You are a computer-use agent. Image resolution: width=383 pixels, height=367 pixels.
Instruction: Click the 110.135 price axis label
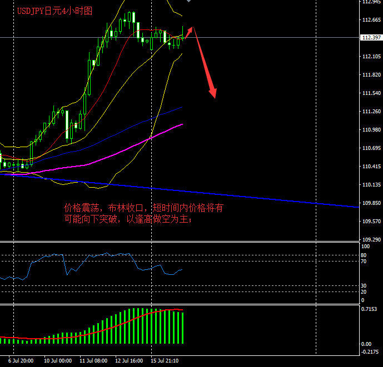tap(371, 184)
